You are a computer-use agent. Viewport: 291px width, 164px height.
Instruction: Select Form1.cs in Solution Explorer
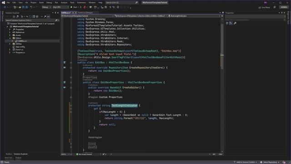click(19, 50)
